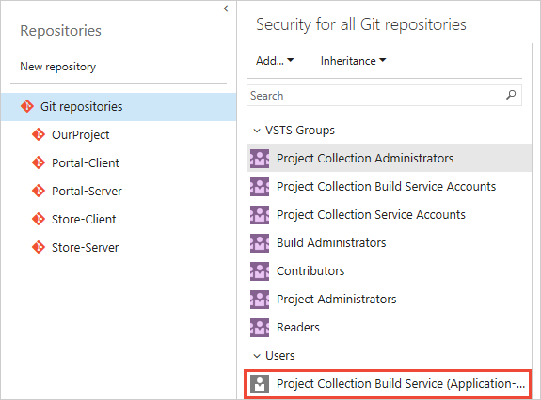Click the group icon next to Readers
The image size is (541, 400).
[x=260, y=328]
